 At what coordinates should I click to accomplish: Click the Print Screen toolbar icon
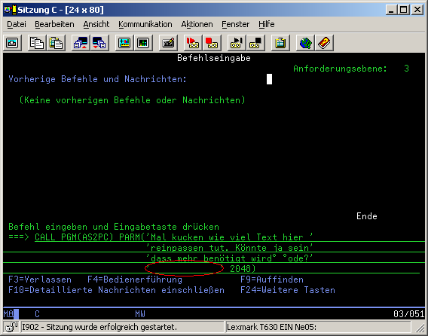12,43
